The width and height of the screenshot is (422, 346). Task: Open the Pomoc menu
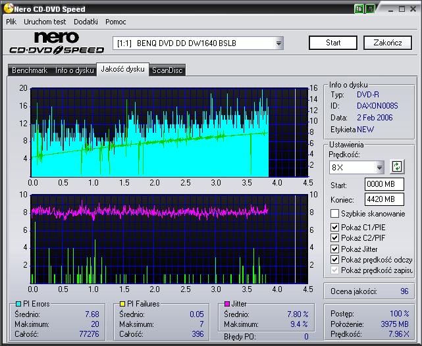point(116,22)
